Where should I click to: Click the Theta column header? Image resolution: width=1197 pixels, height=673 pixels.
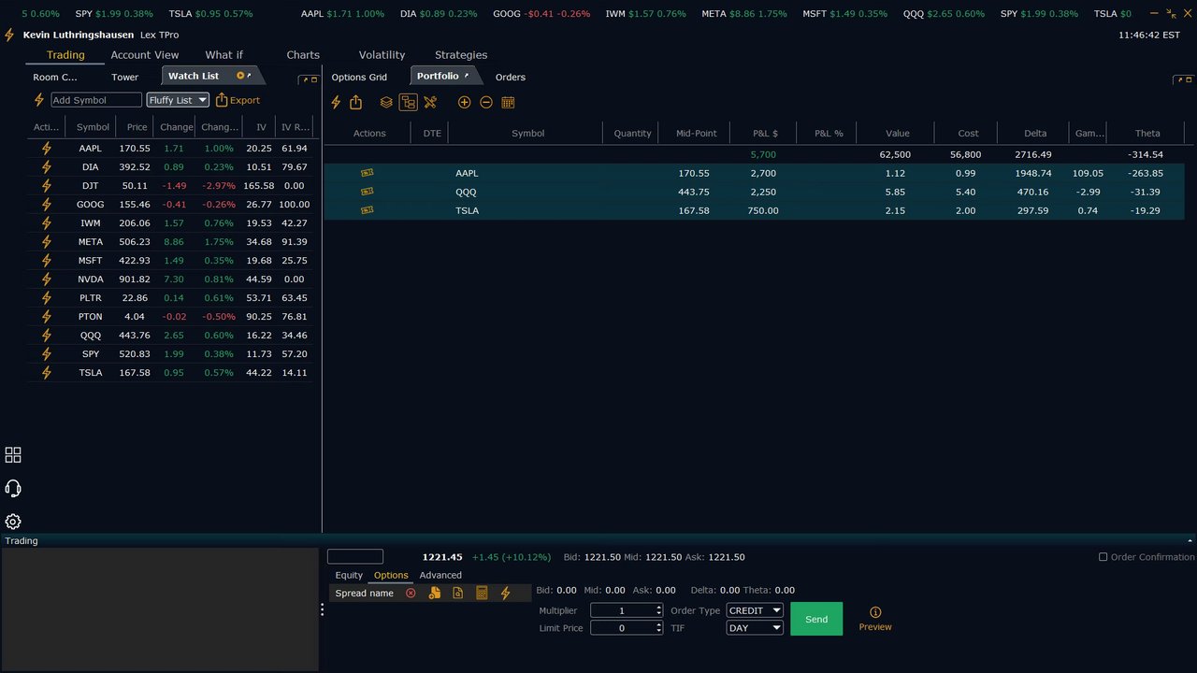tap(1147, 133)
